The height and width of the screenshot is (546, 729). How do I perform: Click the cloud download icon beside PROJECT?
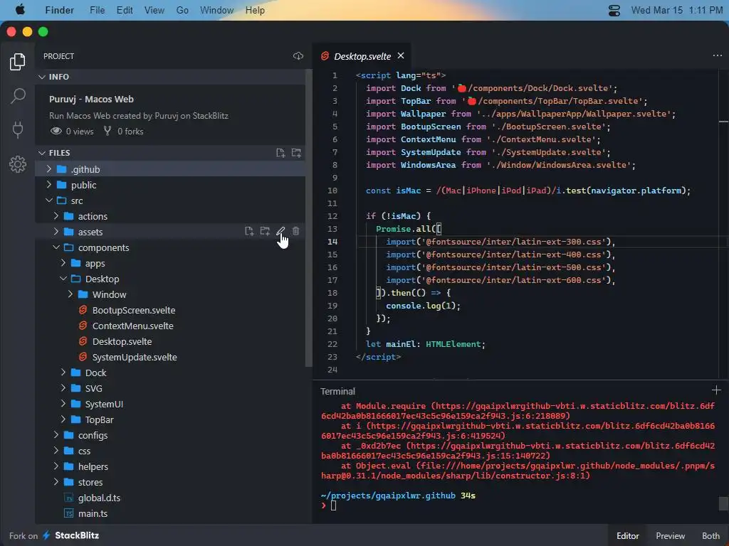[298, 55]
